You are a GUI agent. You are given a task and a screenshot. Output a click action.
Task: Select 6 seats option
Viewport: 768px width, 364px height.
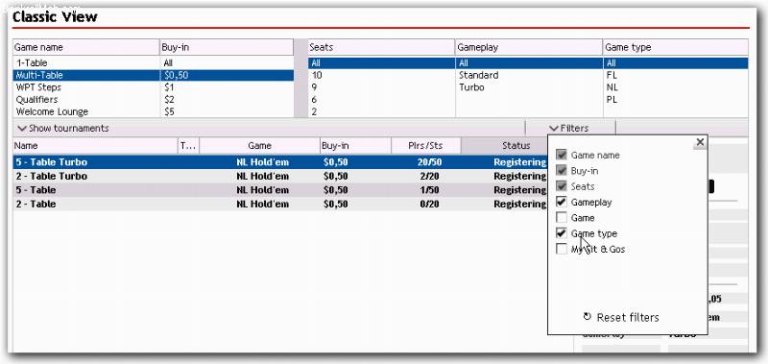(x=381, y=100)
